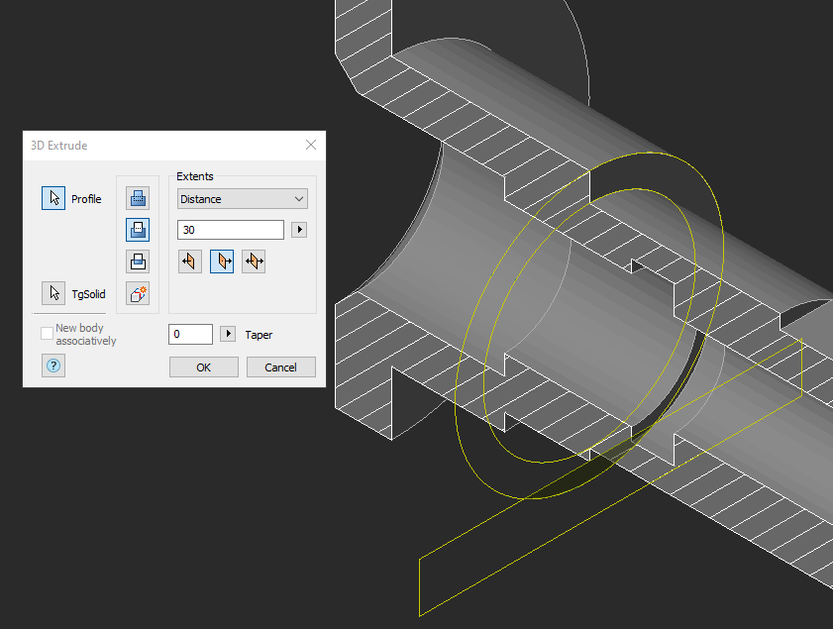Click the Taper angle input field
833x629 pixels.
[190, 335]
